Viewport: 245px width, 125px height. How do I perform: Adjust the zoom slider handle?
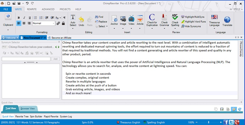pyautogui.click(x=209, y=122)
